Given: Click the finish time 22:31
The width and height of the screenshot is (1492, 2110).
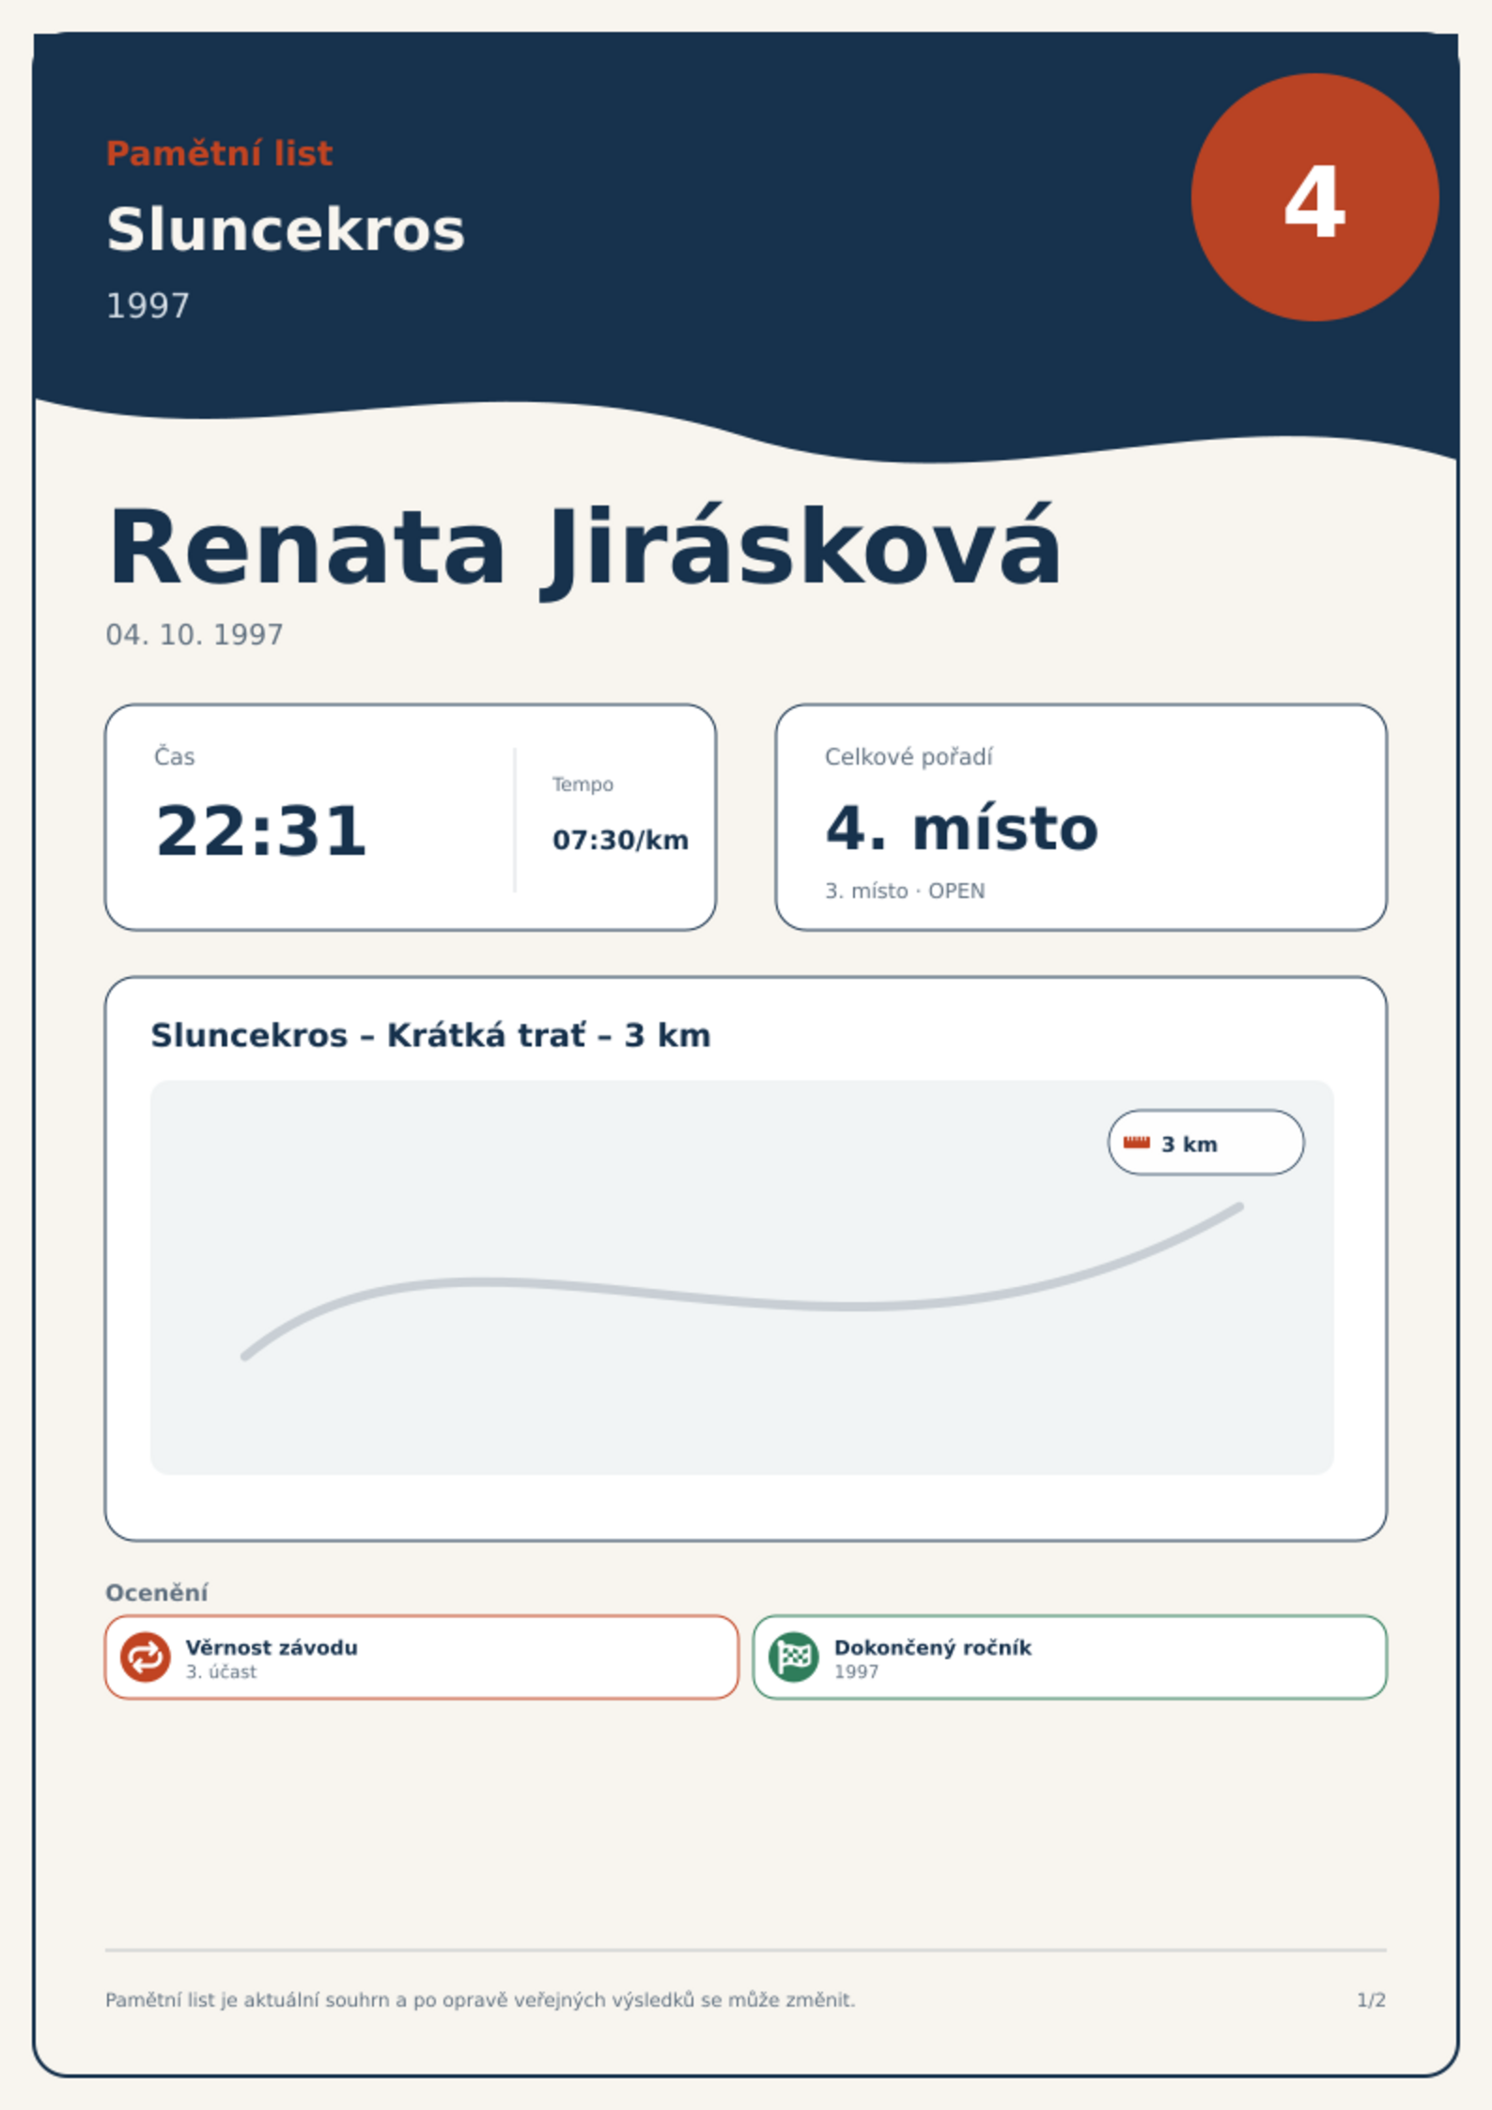Looking at the screenshot, I should coord(261,830).
